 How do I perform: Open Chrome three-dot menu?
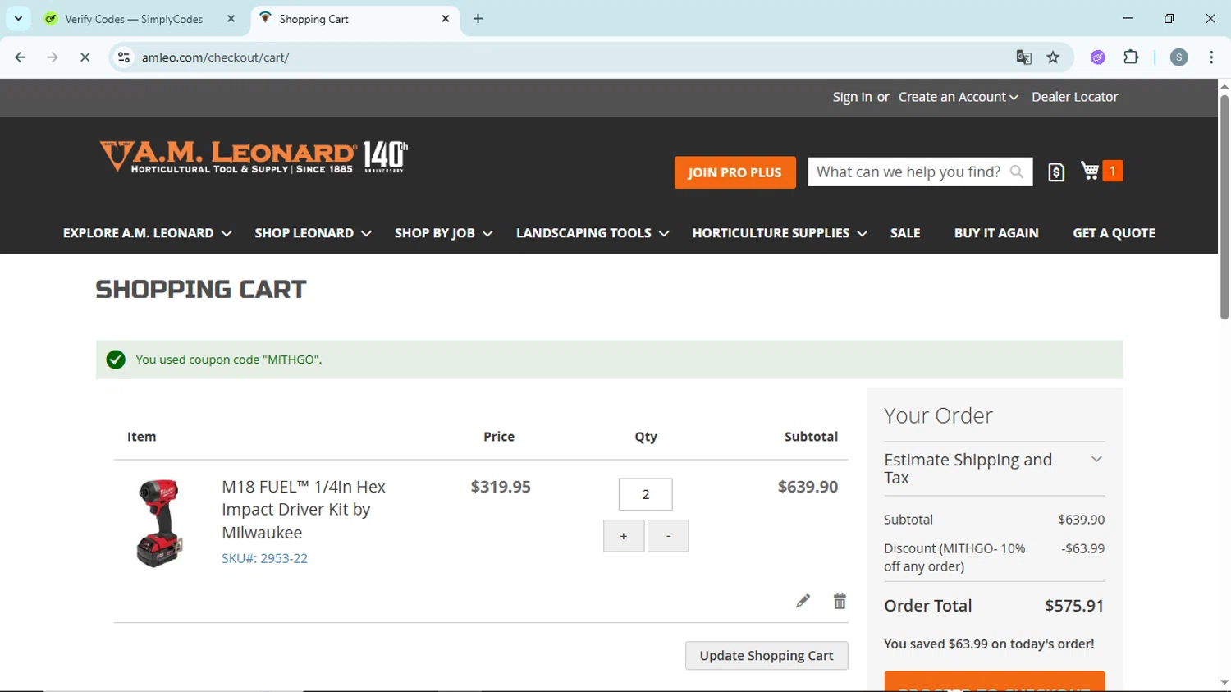[1211, 57]
